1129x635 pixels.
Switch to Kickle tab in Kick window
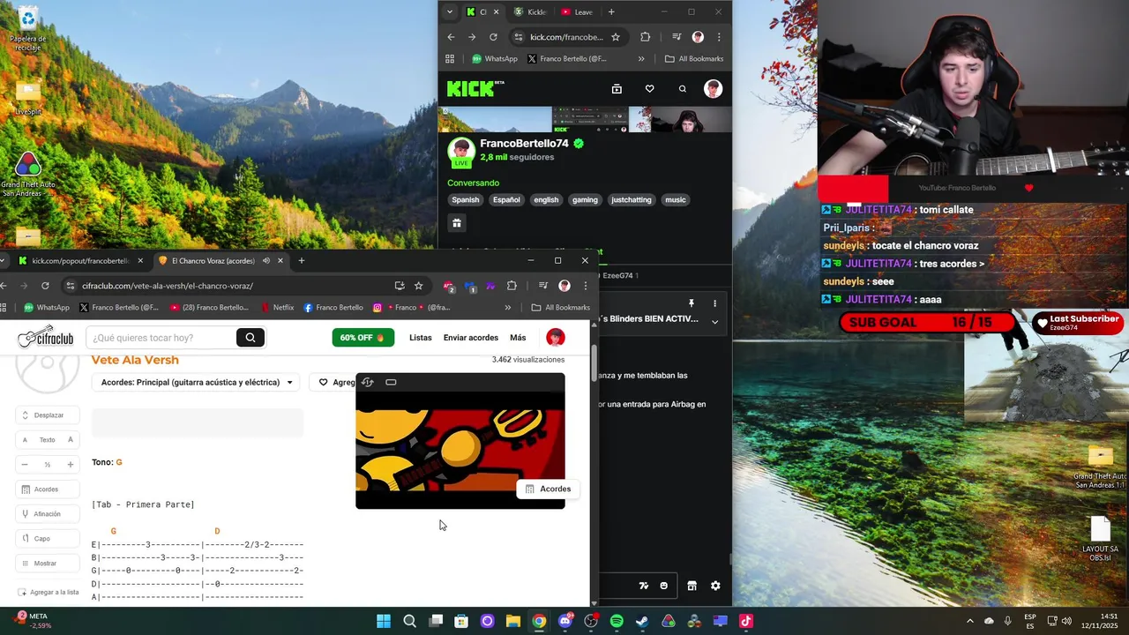tap(530, 12)
